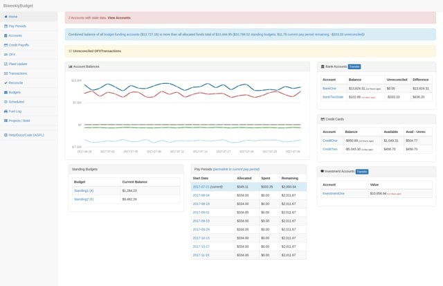Open the Standing2 (5) budget link
The height and width of the screenshot is (286, 443).
84,199
